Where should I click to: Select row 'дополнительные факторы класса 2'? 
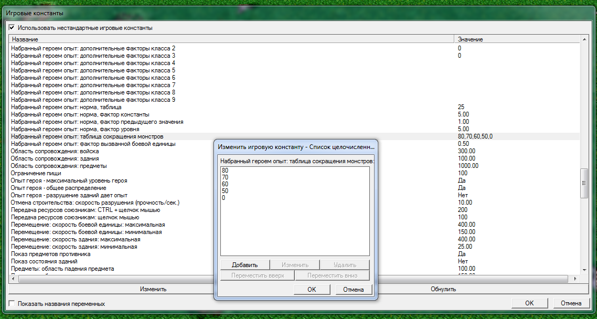(294, 48)
